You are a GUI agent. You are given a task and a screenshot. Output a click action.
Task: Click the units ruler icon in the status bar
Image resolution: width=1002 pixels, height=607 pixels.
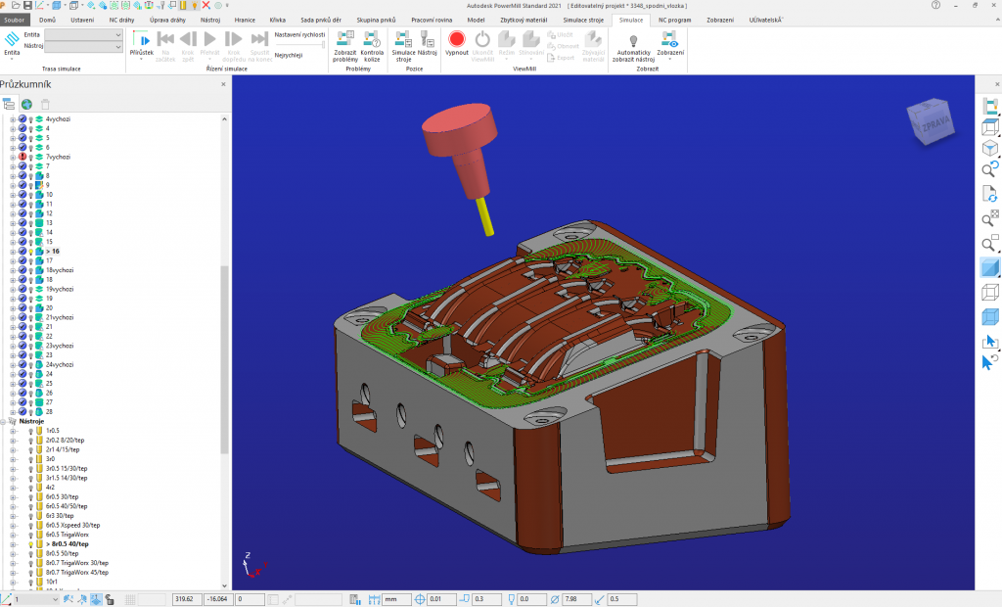click(375, 599)
